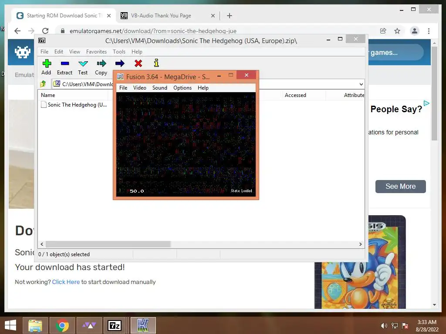Click the Action Center flag tray icon
The width and height of the screenshot is (446, 334).
coord(405,325)
